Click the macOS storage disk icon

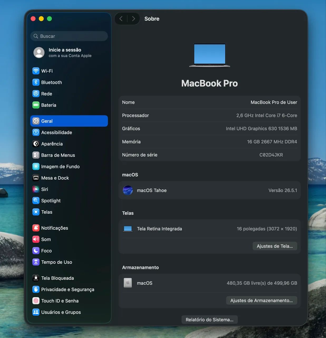128,283
